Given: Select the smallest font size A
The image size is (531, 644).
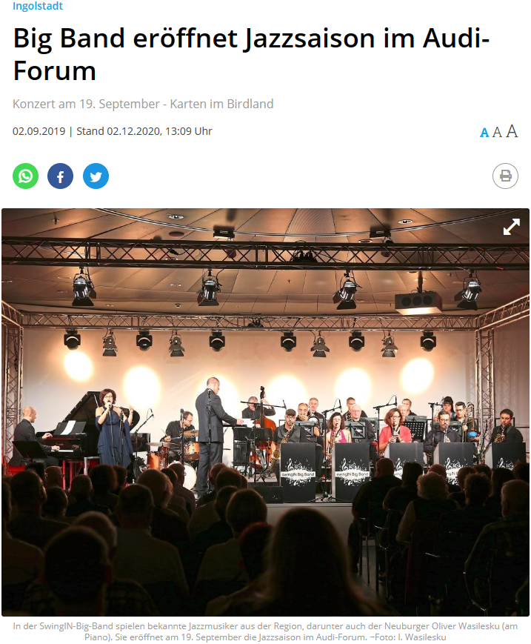Looking at the screenshot, I should point(484,133).
